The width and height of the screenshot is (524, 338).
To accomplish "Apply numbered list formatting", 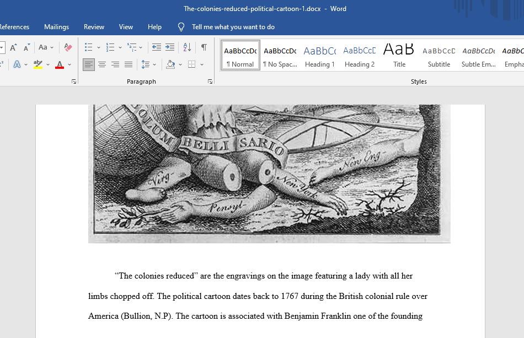I will tap(110, 47).
